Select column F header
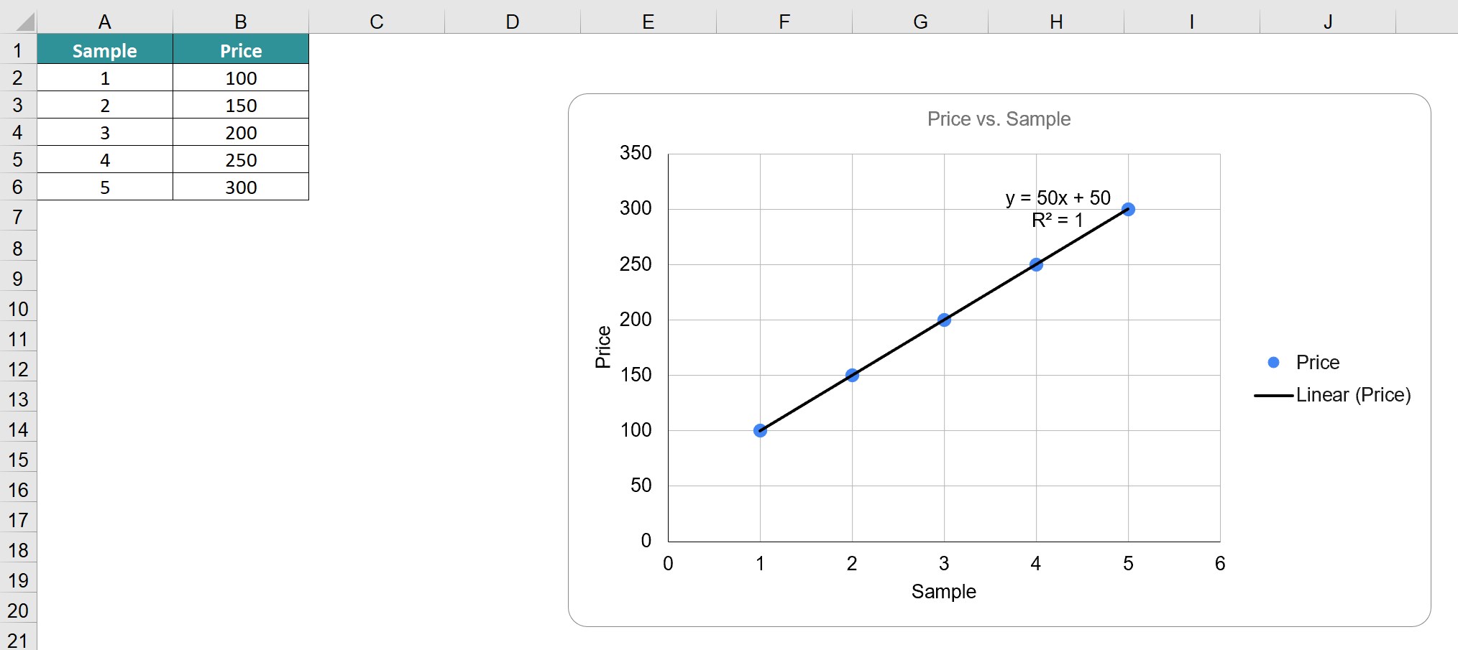 [784, 22]
